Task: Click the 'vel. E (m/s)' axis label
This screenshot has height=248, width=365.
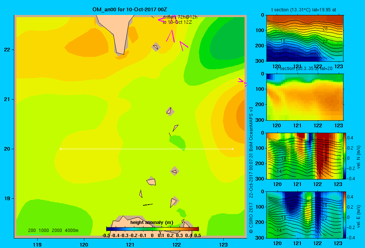Action: pyautogui.click(x=359, y=216)
